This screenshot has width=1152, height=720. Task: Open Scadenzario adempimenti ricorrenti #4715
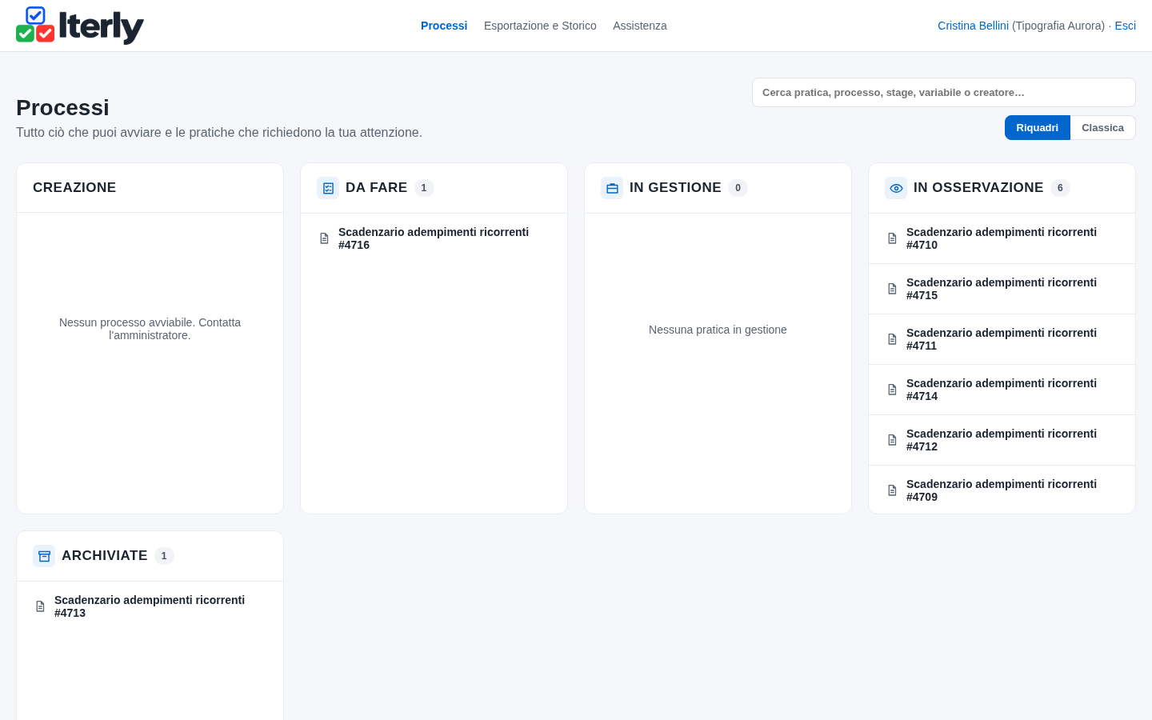1002,289
